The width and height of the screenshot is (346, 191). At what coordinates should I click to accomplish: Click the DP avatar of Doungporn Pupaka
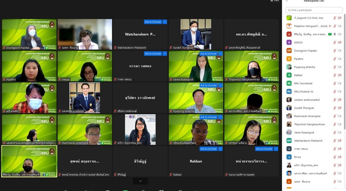pos(289,50)
